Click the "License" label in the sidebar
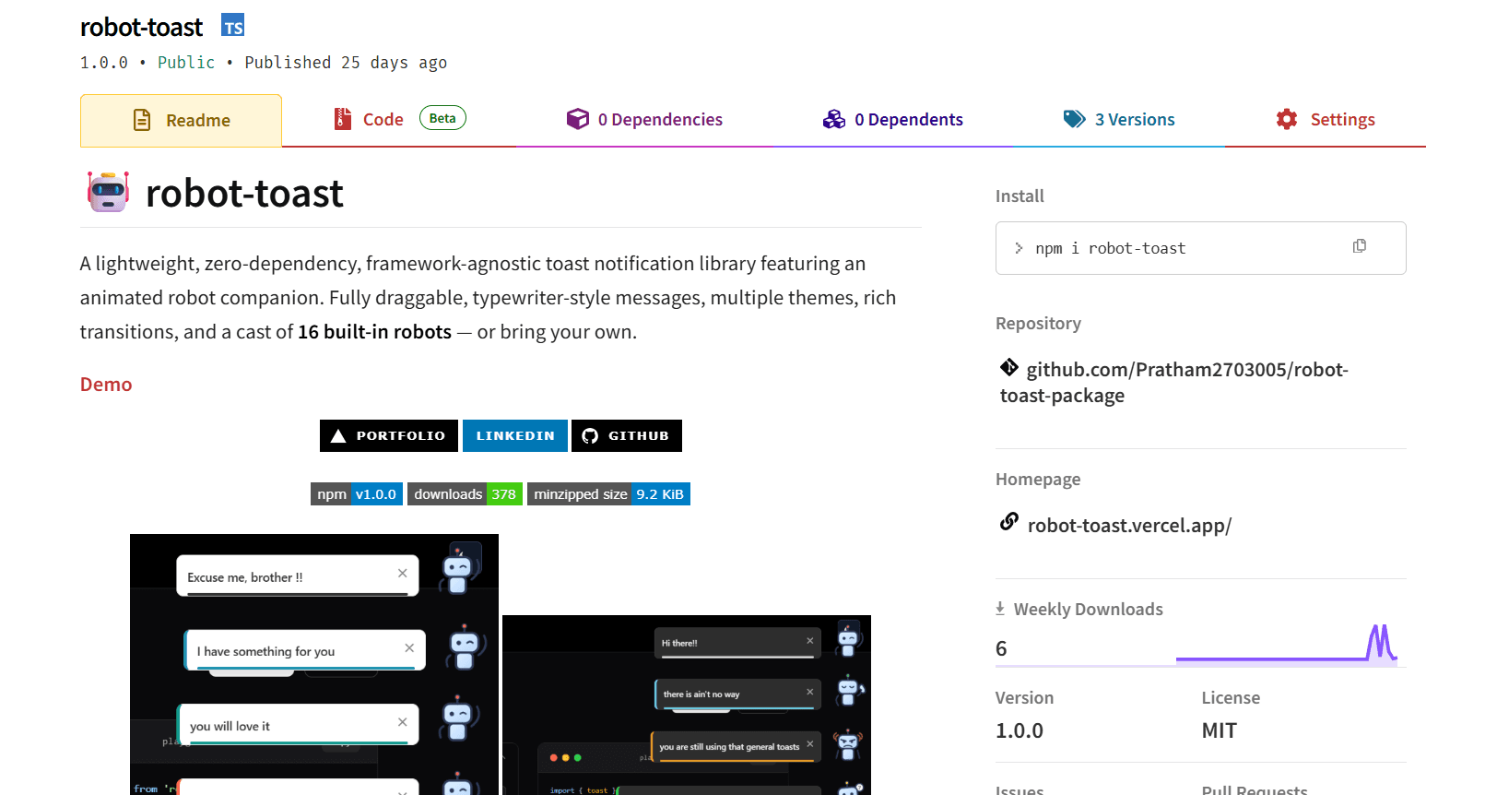This screenshot has width=1497, height=795. point(1231,698)
